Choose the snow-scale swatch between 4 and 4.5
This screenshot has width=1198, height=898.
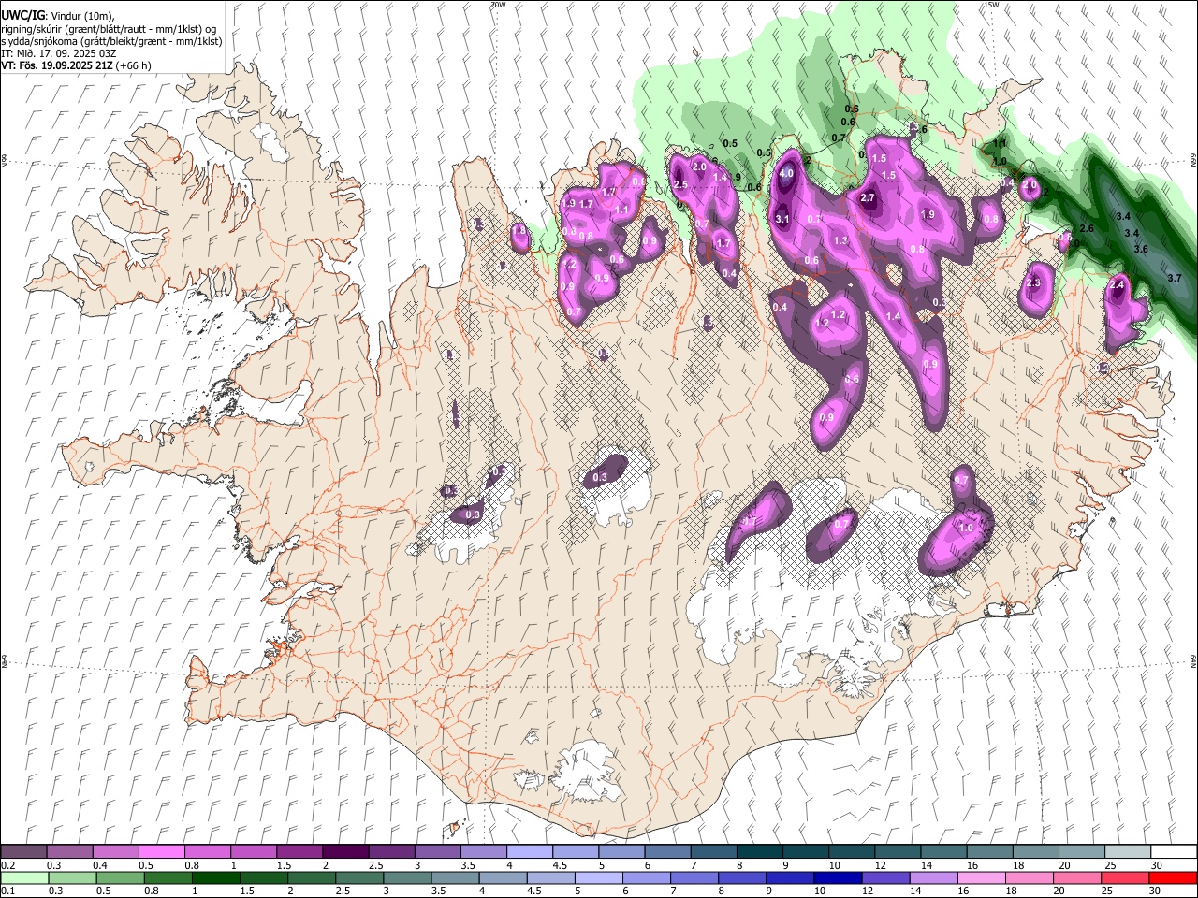530,852
